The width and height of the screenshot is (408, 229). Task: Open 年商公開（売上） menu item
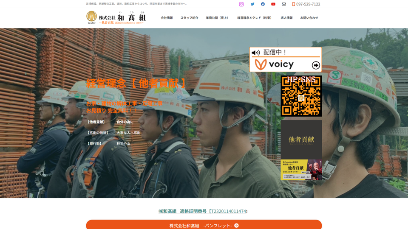(x=218, y=18)
